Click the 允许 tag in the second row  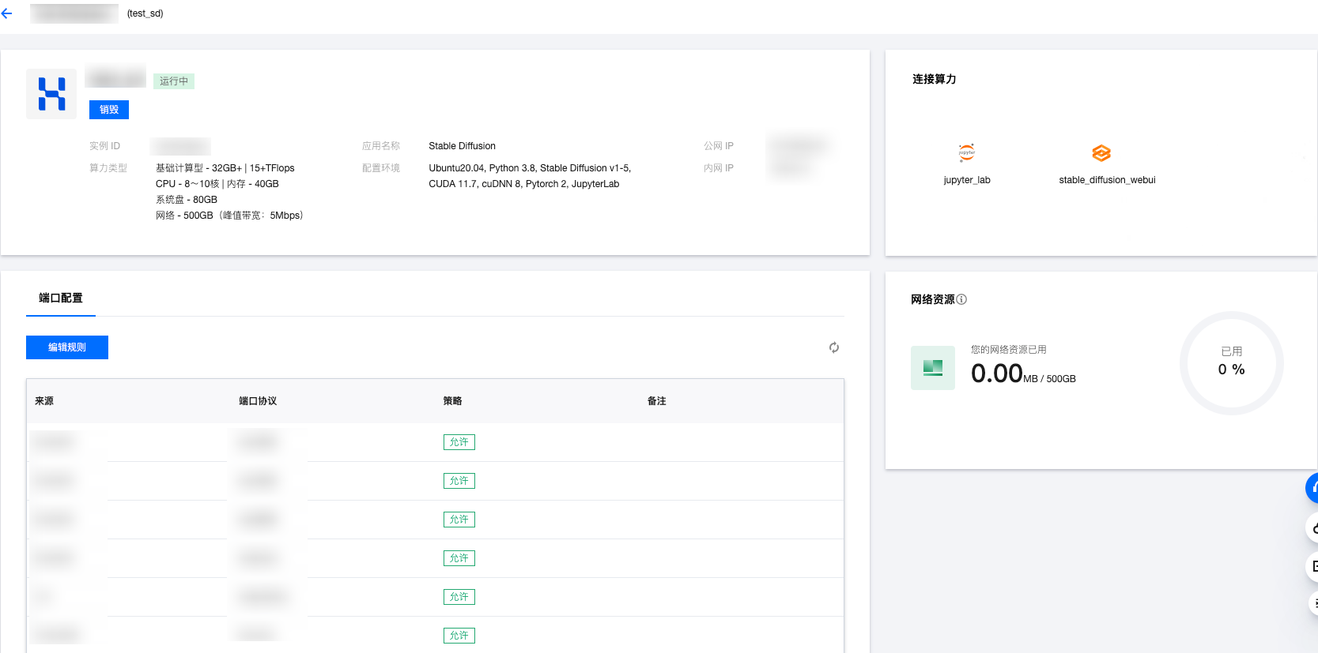[x=459, y=481]
